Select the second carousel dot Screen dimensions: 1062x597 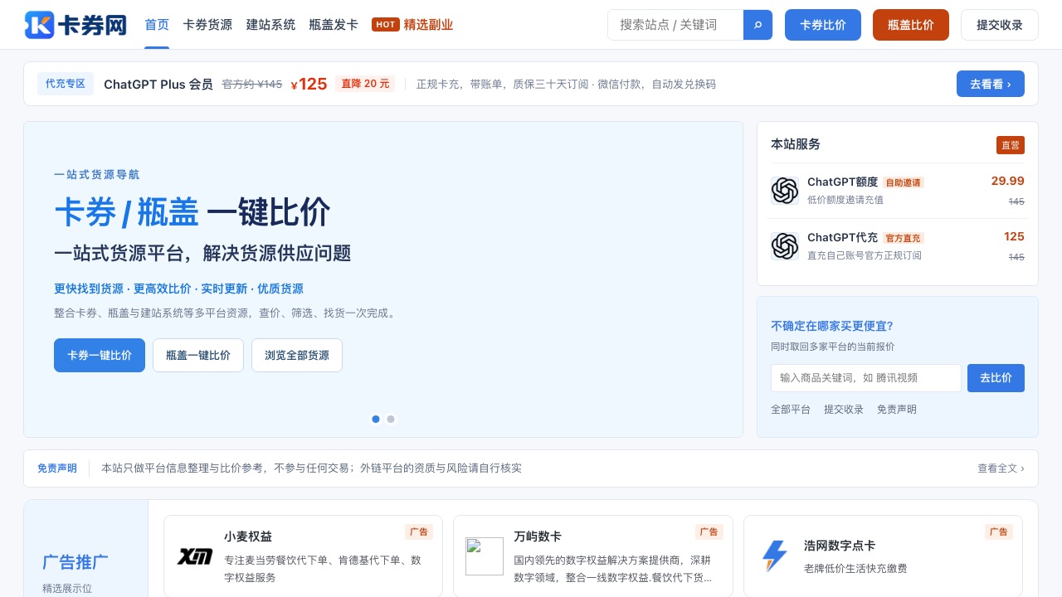pos(391,420)
